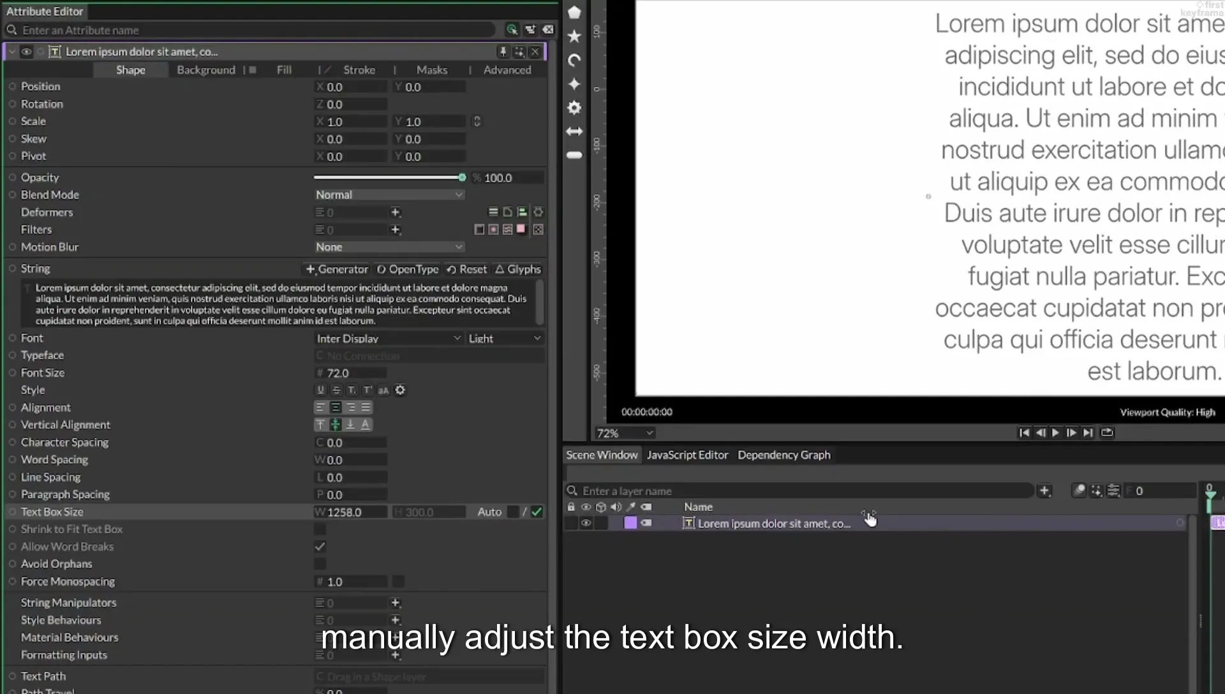Select the polygon shape tool
Image resolution: width=1225 pixels, height=694 pixels.
point(574,12)
